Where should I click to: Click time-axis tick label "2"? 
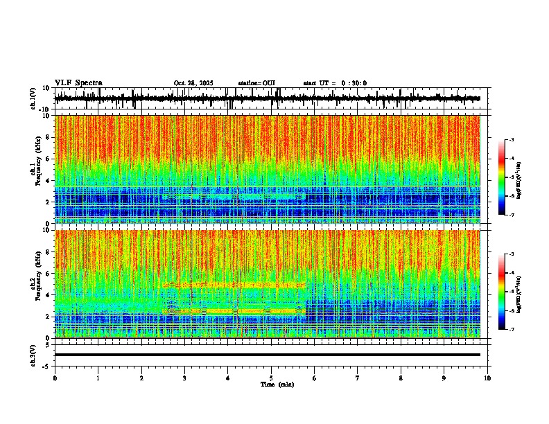pos(141,378)
